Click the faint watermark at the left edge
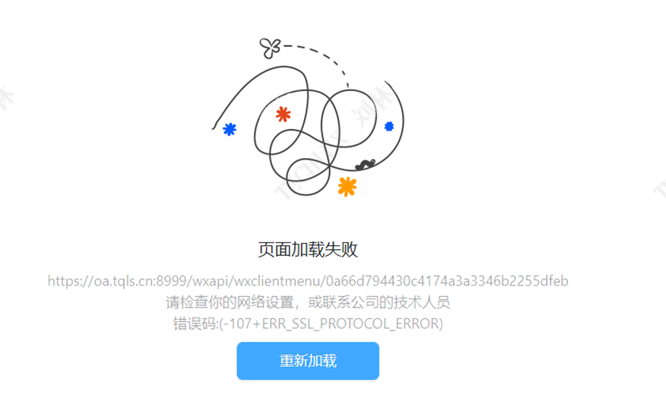 (5, 99)
